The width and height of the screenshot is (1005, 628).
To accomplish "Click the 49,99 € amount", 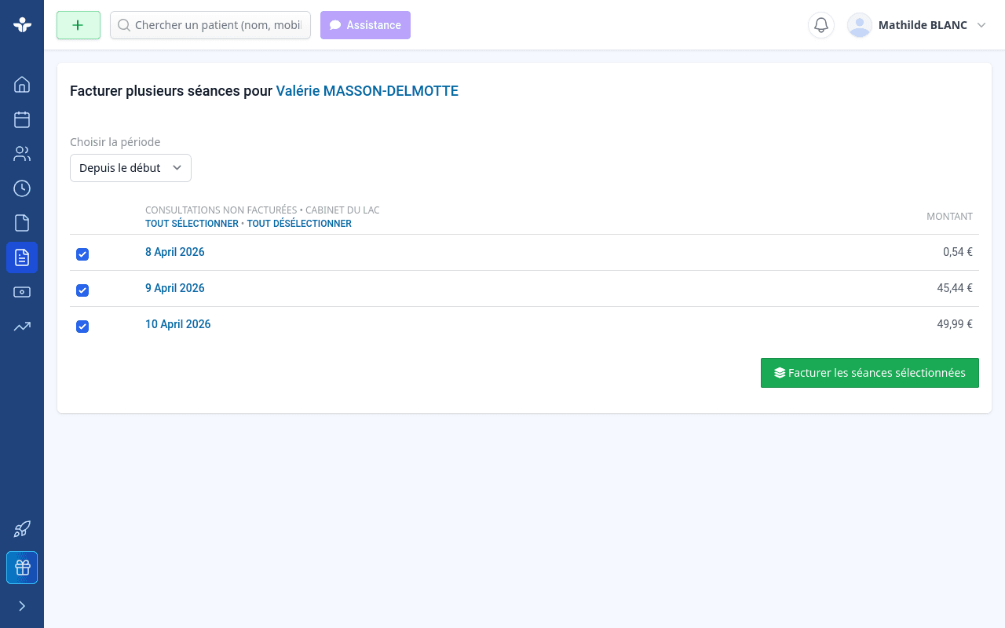I will tap(955, 324).
